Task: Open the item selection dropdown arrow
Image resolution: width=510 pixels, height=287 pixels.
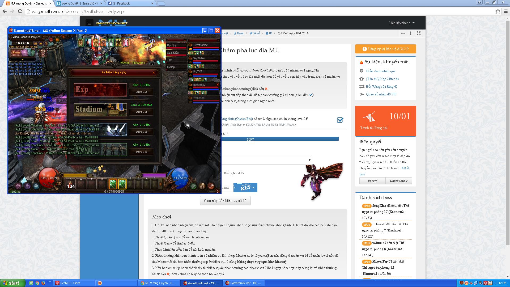Action: tap(309, 160)
